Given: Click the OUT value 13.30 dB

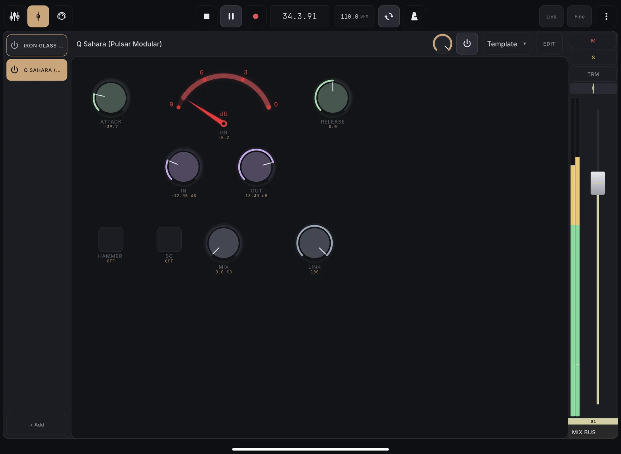Looking at the screenshot, I should point(256,196).
